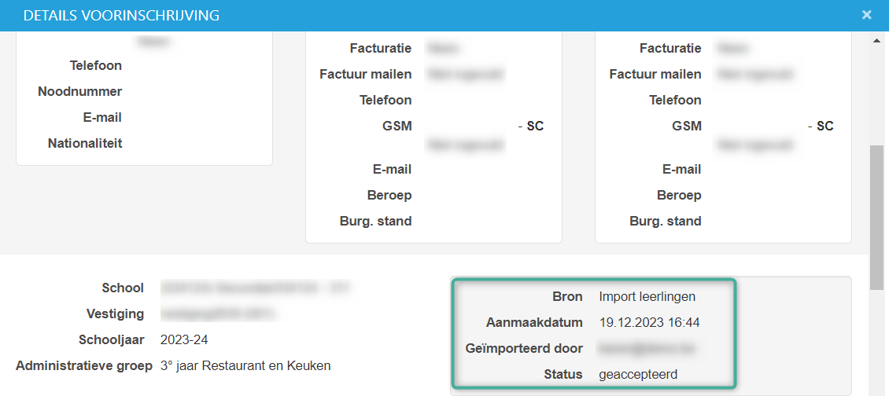
Task: Click the Noodnummer card's Telefoon label
Action: point(96,65)
